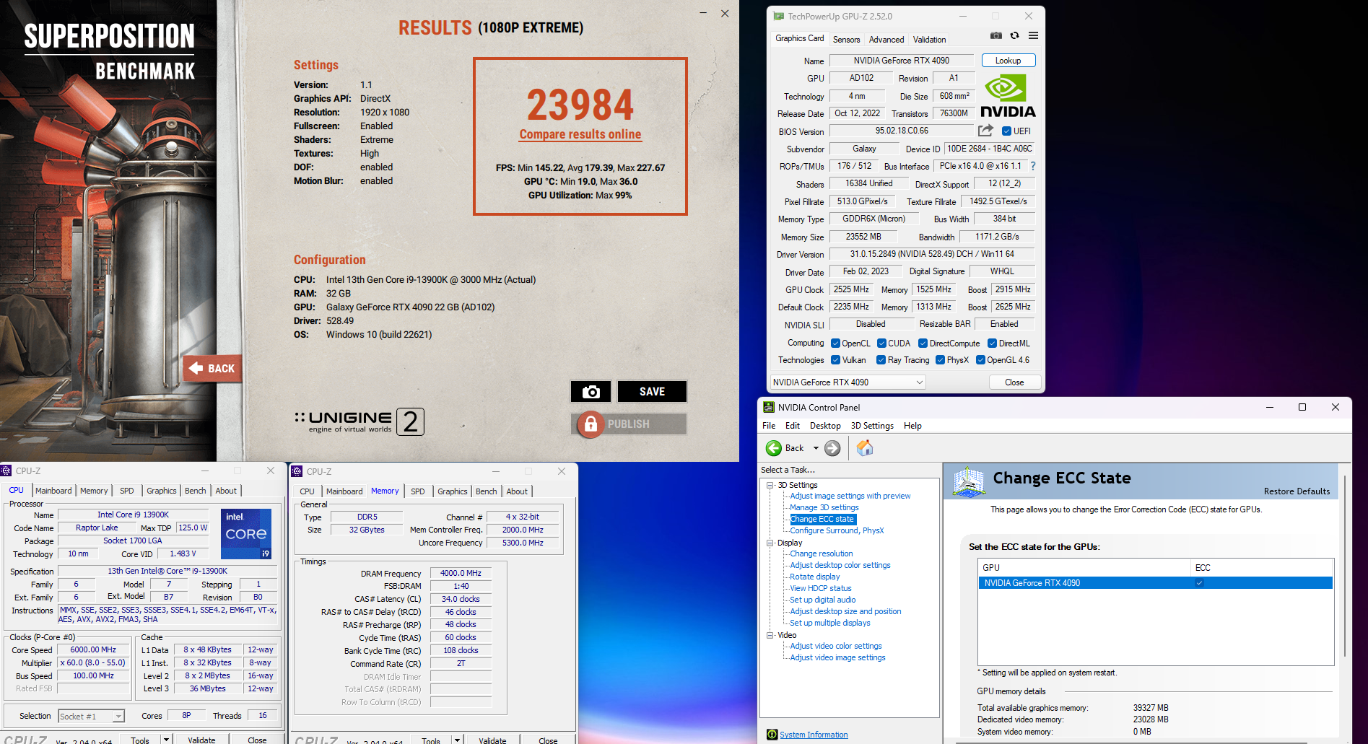The height and width of the screenshot is (744, 1368).
Task: Click the green Back arrow in NVIDIA Control Panel
Action: coord(774,448)
